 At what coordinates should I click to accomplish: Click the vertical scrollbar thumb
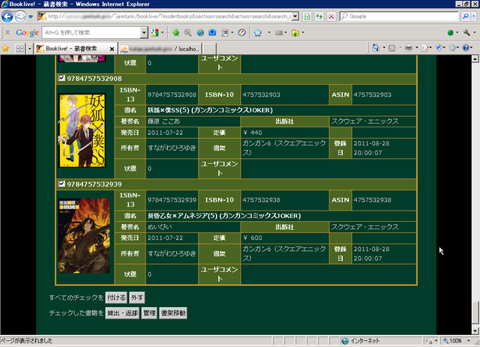(475, 312)
